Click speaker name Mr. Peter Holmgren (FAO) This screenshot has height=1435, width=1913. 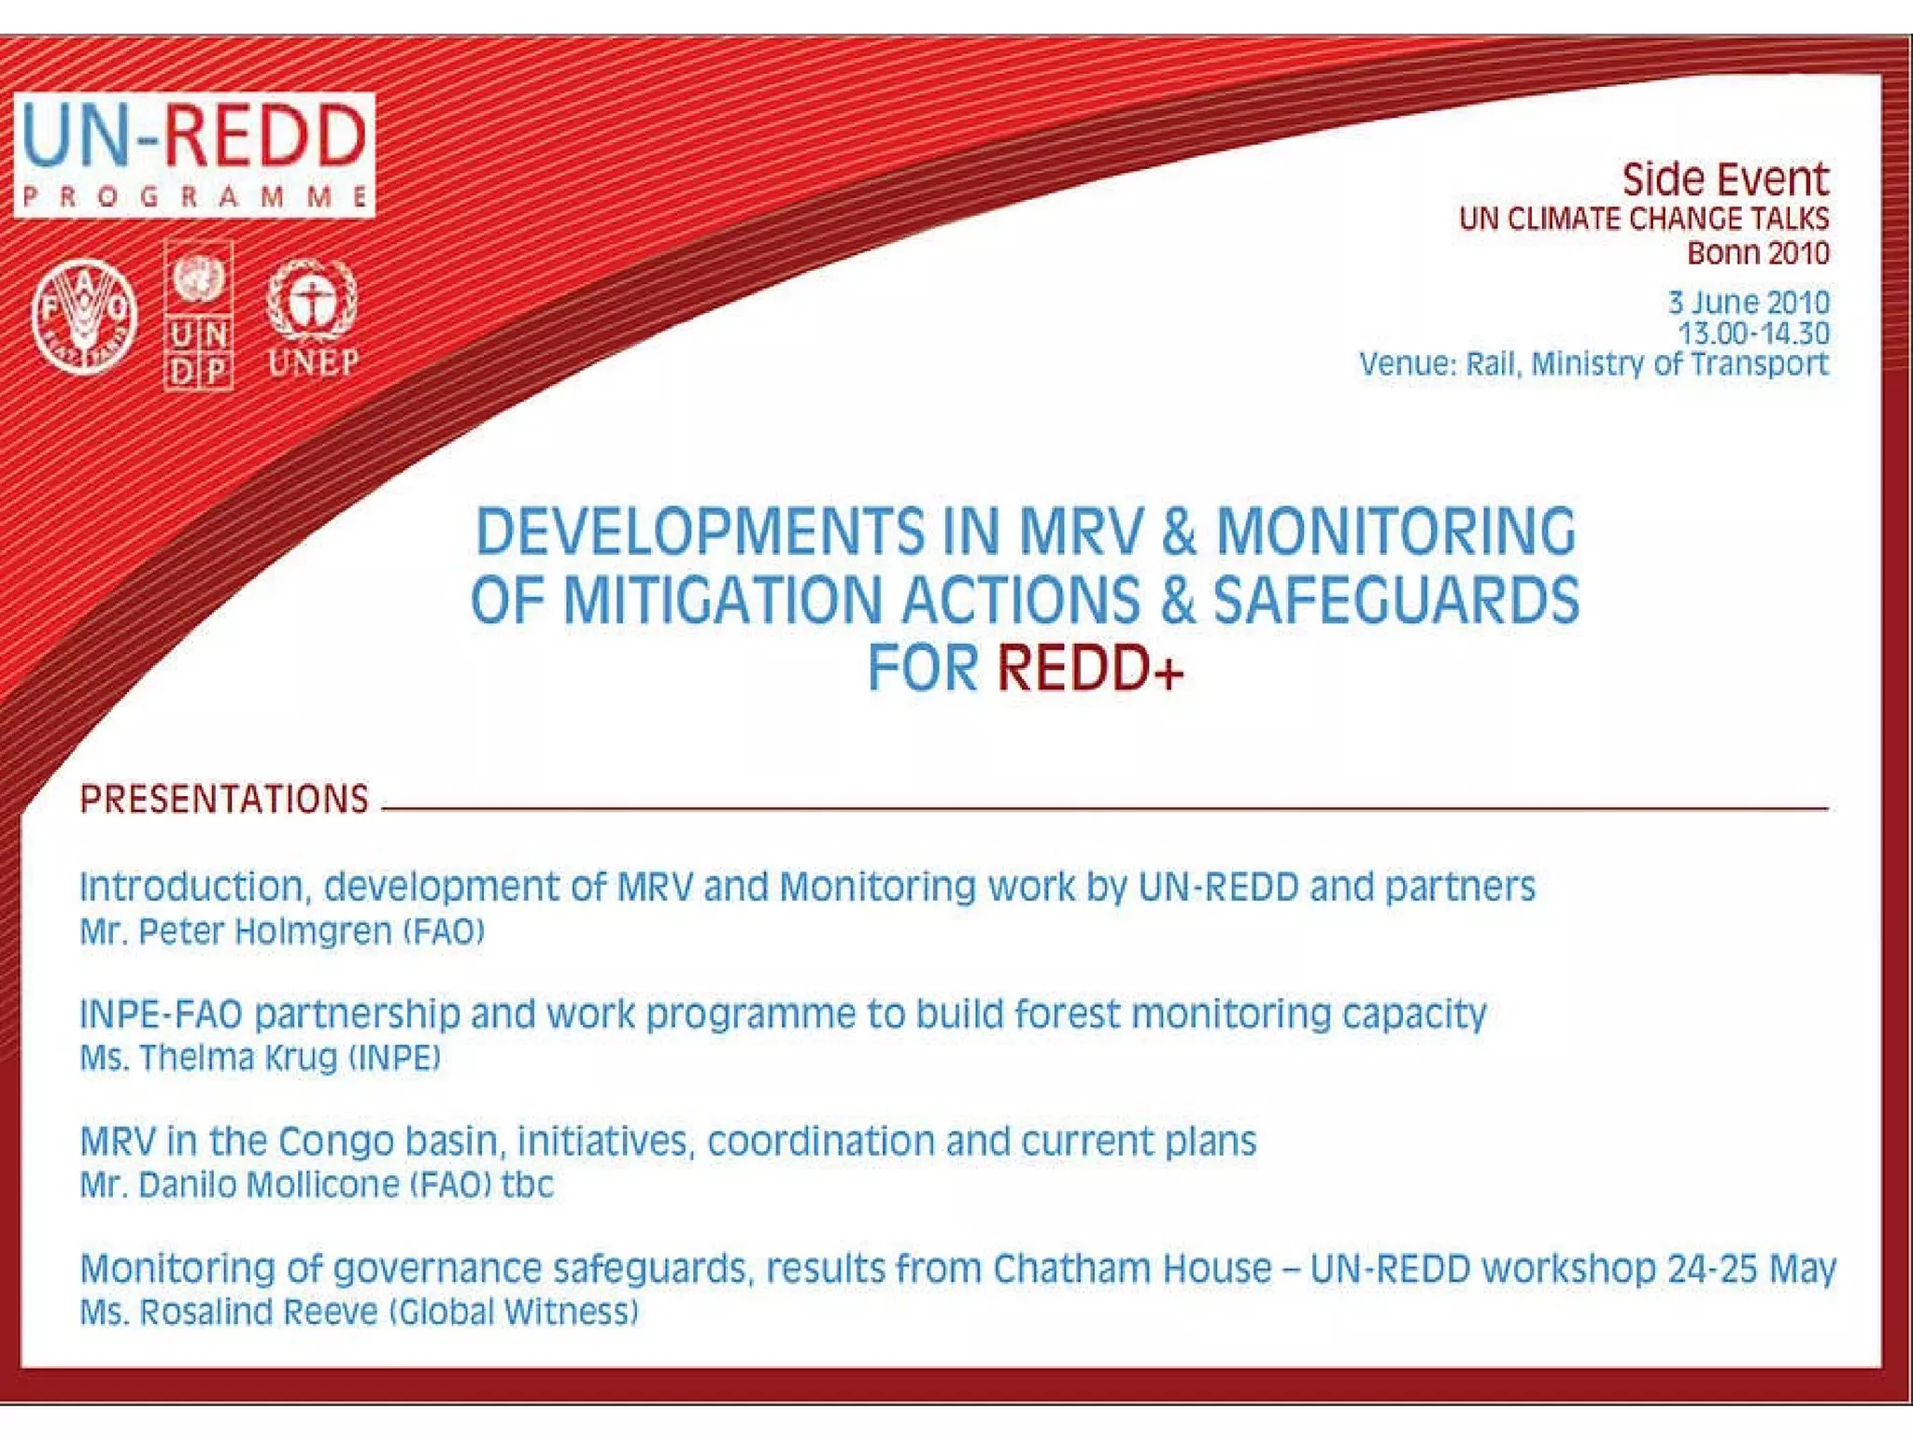(x=282, y=931)
